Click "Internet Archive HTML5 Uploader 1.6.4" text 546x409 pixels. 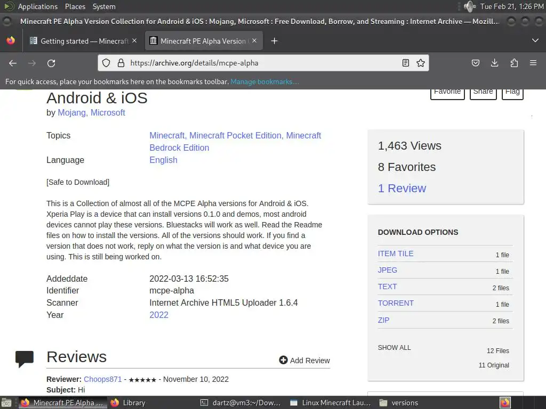click(223, 302)
